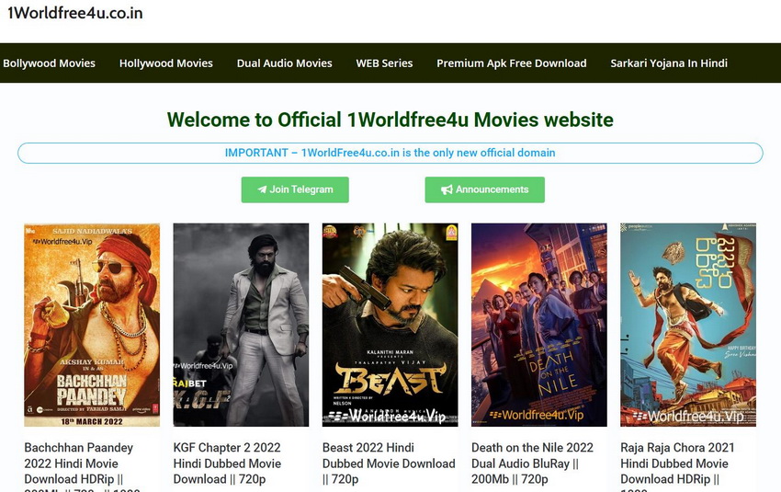Select Dual Audio Movies in navigation

point(284,63)
